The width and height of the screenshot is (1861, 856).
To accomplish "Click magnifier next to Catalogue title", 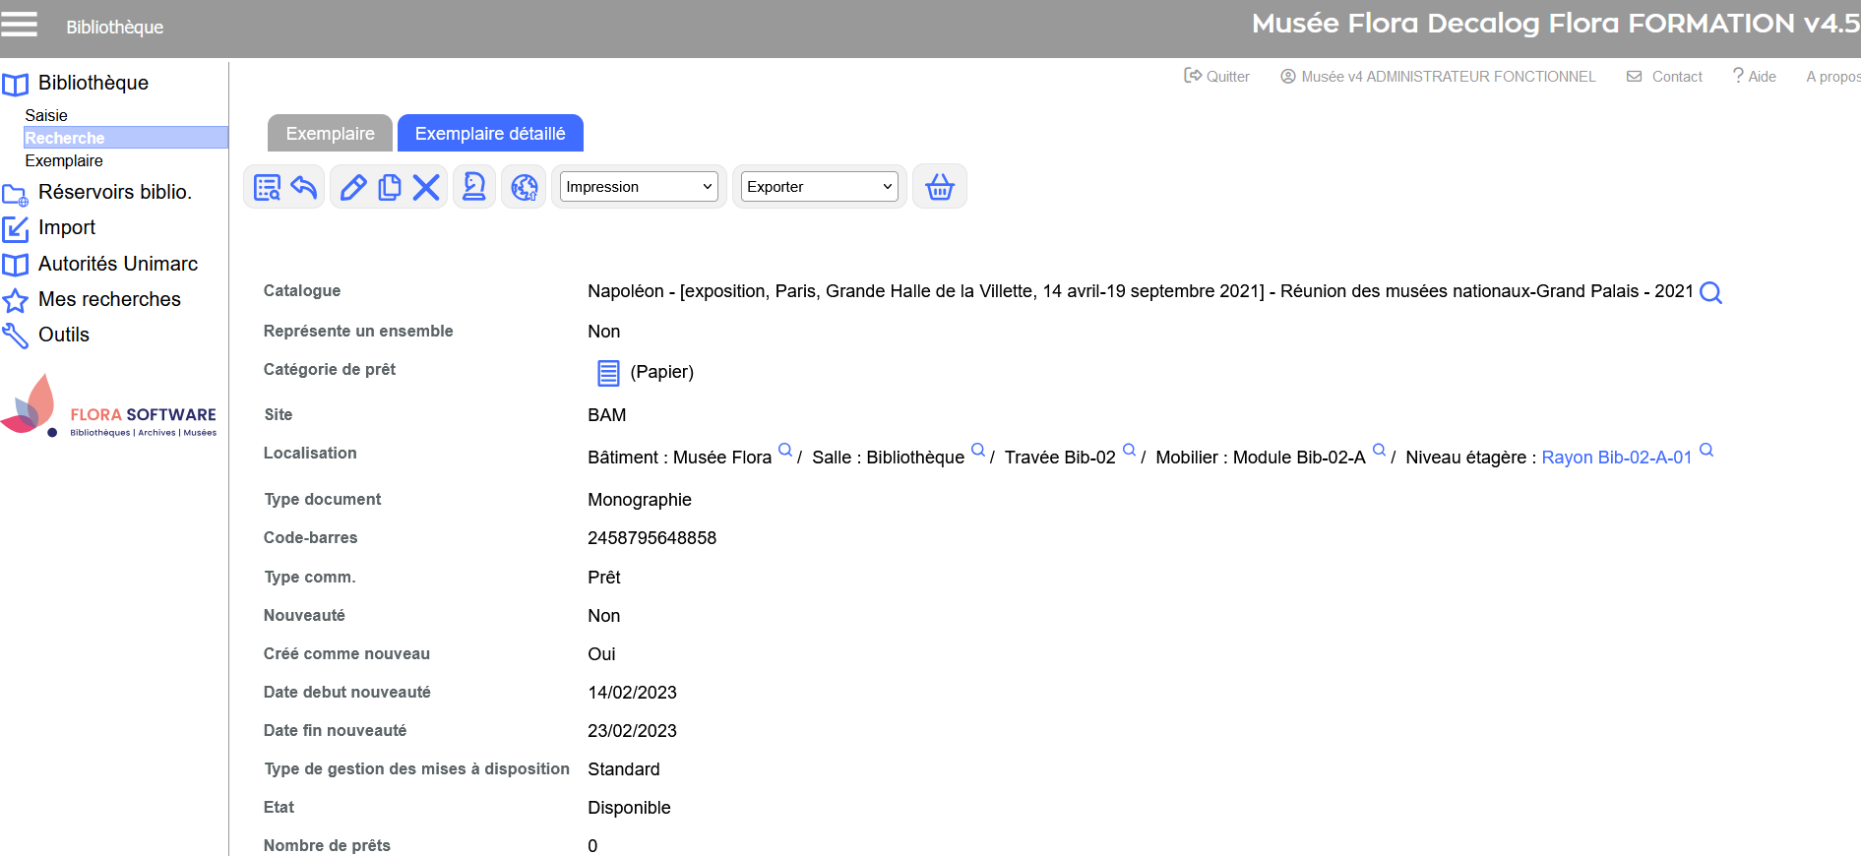I will point(1710,292).
